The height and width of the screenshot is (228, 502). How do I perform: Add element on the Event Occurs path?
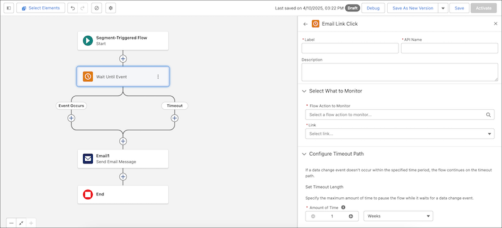(x=71, y=118)
